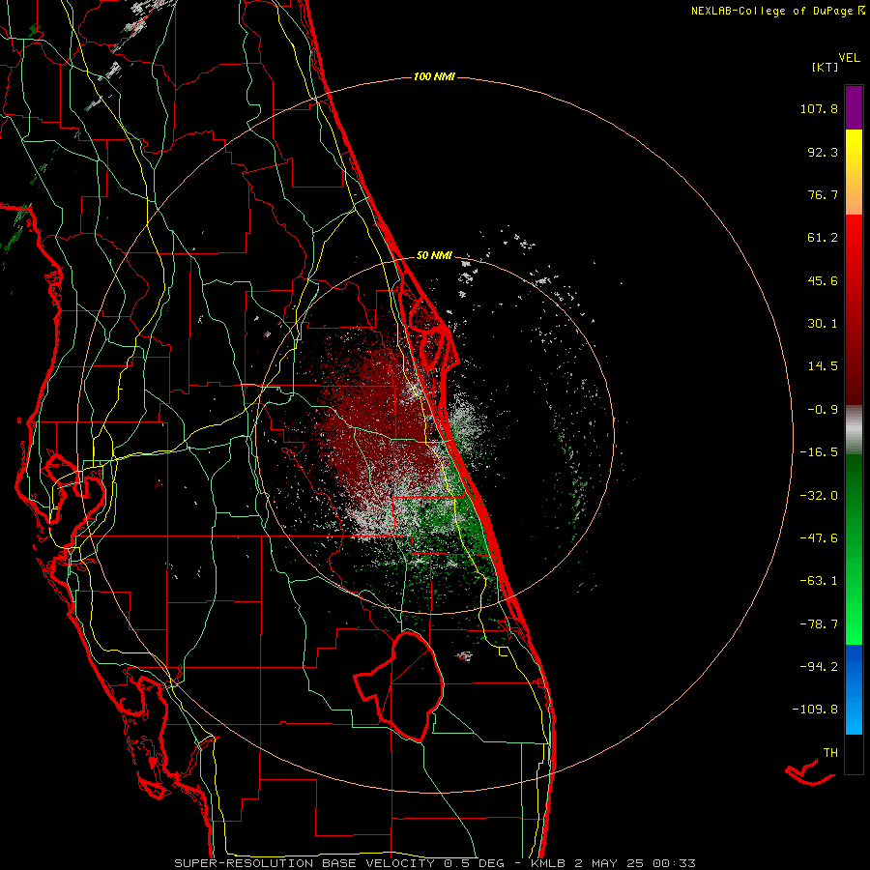The image size is (870, 870).
Task: Click the -94.2 scale label
Action: [x=819, y=666]
